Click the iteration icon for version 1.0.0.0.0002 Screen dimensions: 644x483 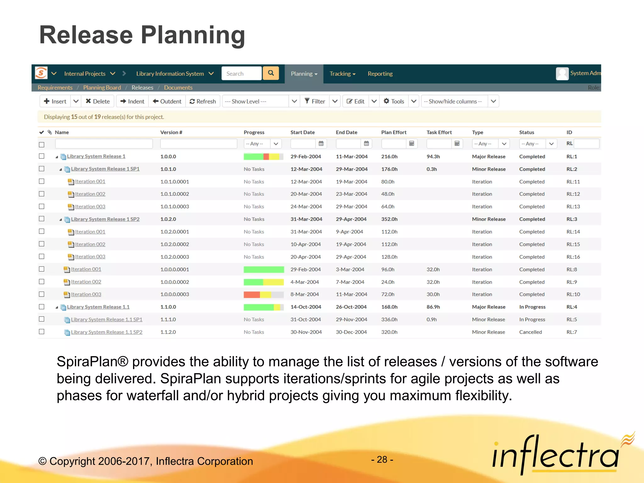click(67, 282)
